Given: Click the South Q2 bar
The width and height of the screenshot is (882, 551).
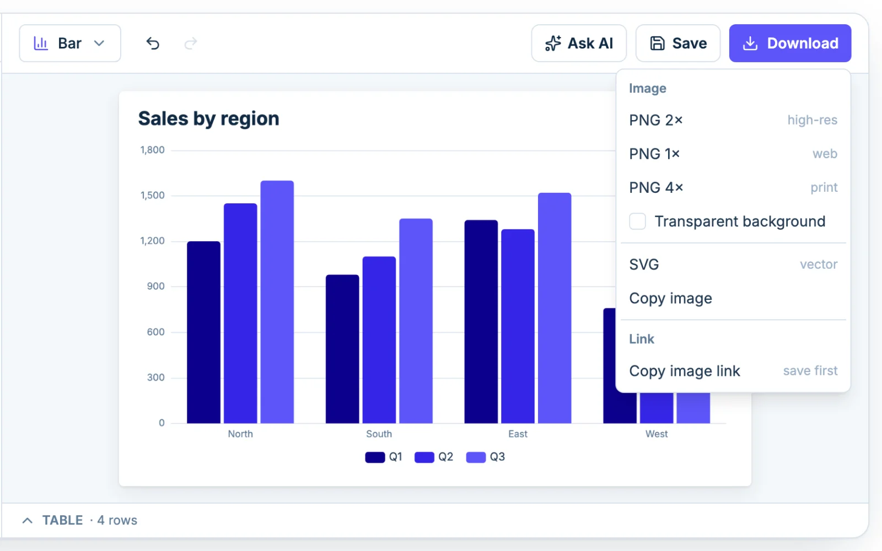Looking at the screenshot, I should tap(379, 340).
